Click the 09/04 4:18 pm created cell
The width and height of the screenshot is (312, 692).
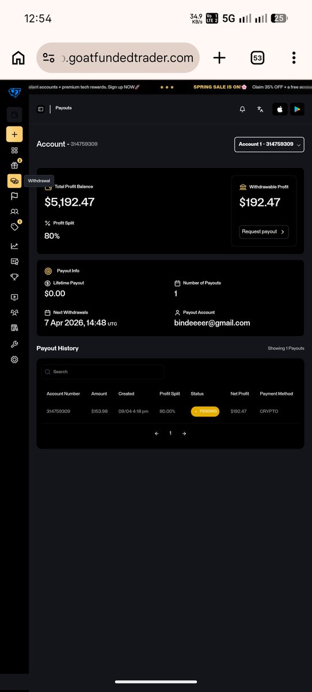pyautogui.click(x=133, y=411)
